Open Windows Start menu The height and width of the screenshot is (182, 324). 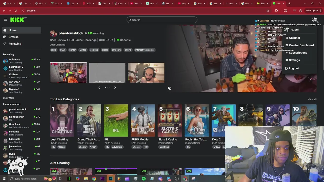point(4,179)
